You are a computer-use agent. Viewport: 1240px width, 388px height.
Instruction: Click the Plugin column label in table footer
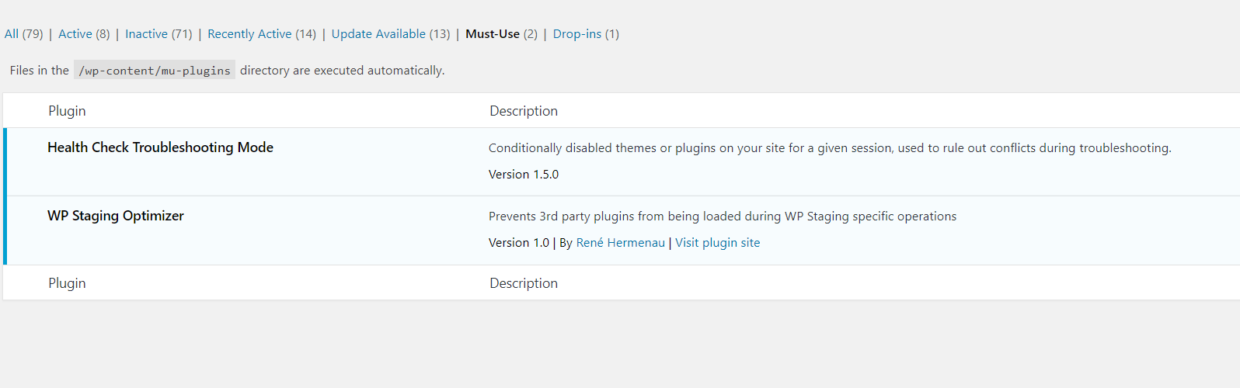point(67,283)
